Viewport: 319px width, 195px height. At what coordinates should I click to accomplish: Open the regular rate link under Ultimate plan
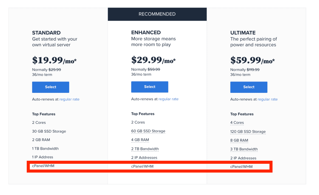tap(267, 99)
